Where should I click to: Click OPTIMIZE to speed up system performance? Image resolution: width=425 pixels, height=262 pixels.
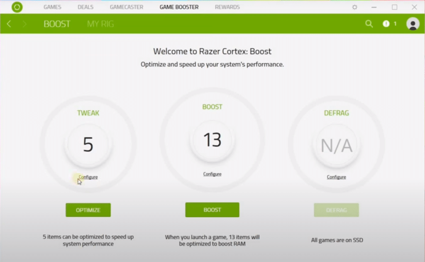click(88, 210)
